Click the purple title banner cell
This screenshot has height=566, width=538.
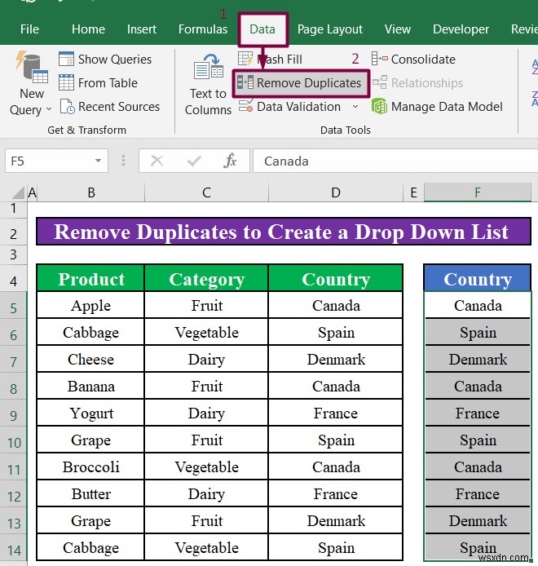tap(284, 232)
